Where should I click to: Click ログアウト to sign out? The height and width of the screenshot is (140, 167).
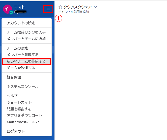[16, 131]
